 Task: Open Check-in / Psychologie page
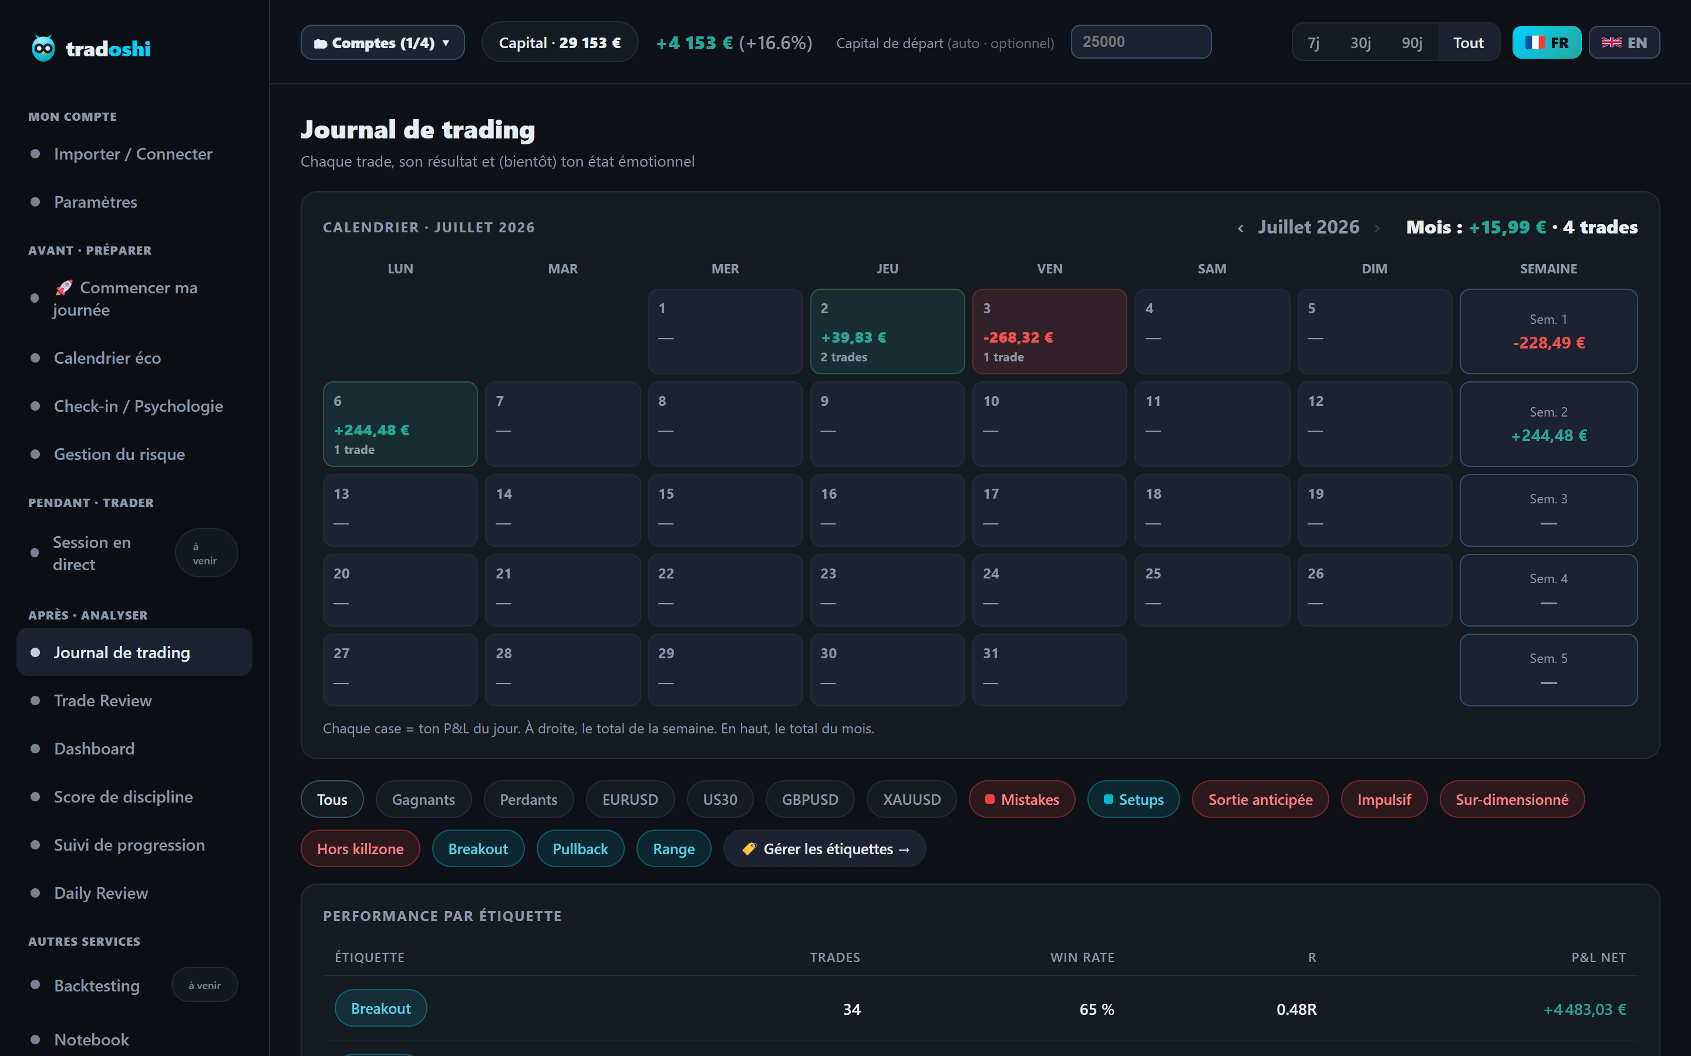tap(134, 406)
